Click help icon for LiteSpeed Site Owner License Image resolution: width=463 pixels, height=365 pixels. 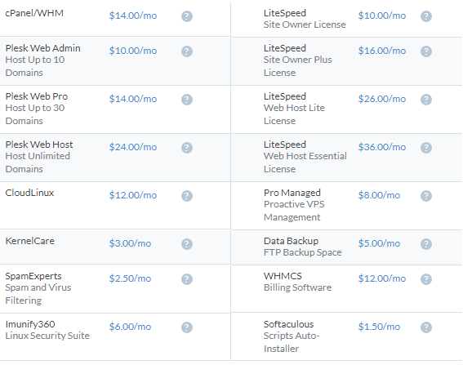[x=426, y=16]
